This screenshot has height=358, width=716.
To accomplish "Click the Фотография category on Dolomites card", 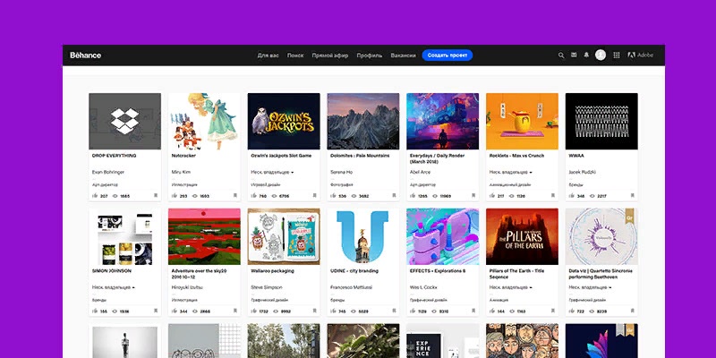I will point(341,185).
